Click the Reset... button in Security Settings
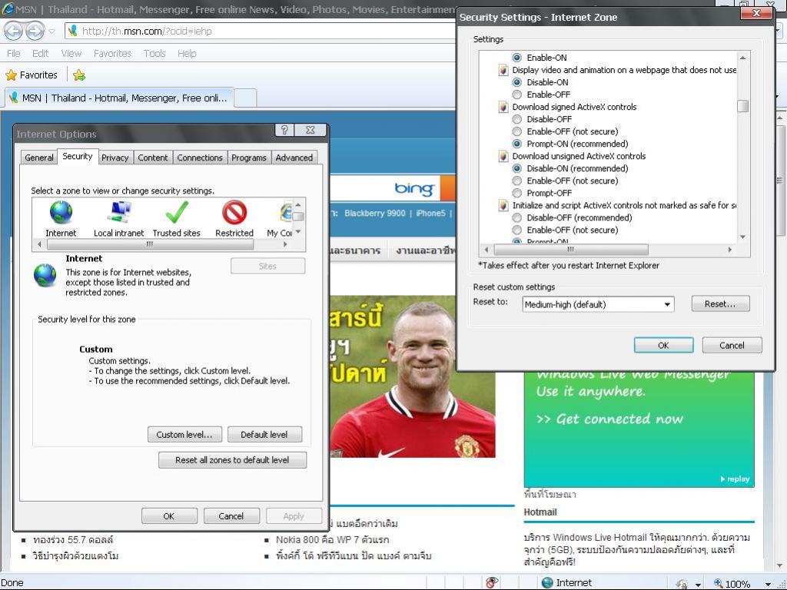Viewport: 787px width, 590px height. pos(720,303)
